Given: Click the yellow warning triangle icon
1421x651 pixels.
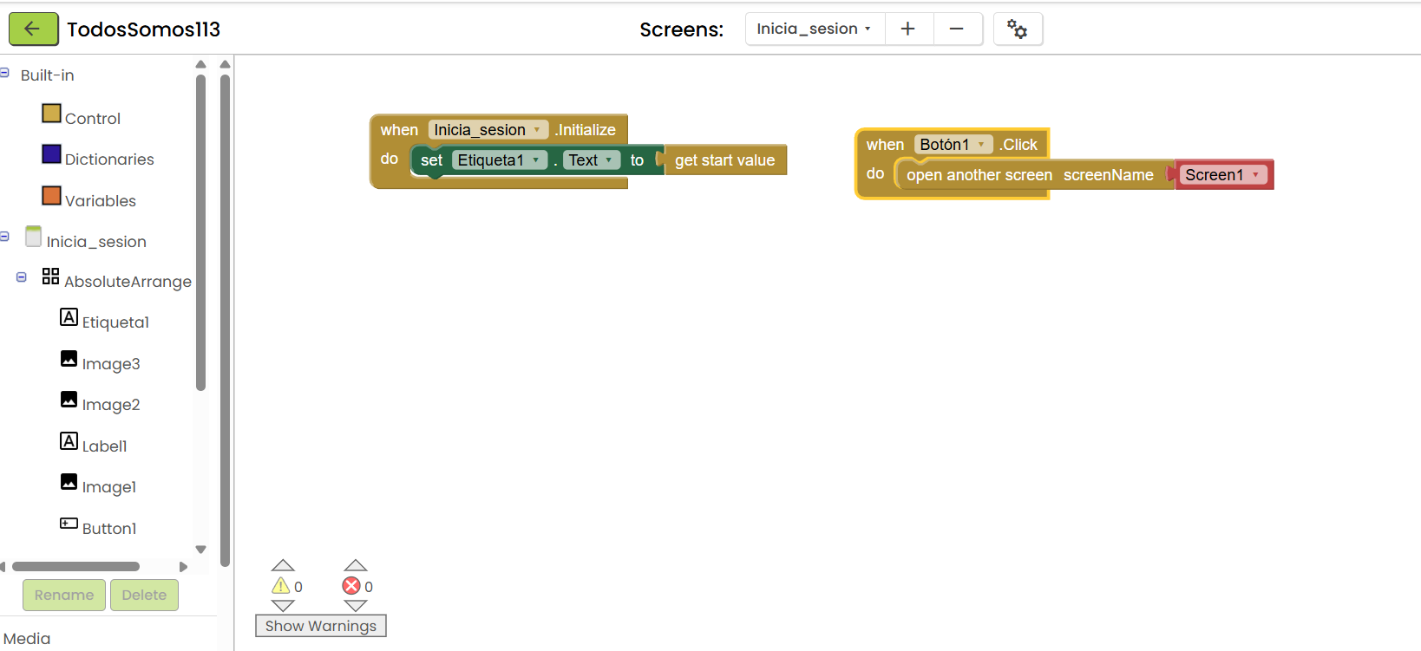Looking at the screenshot, I should pyautogui.click(x=281, y=586).
